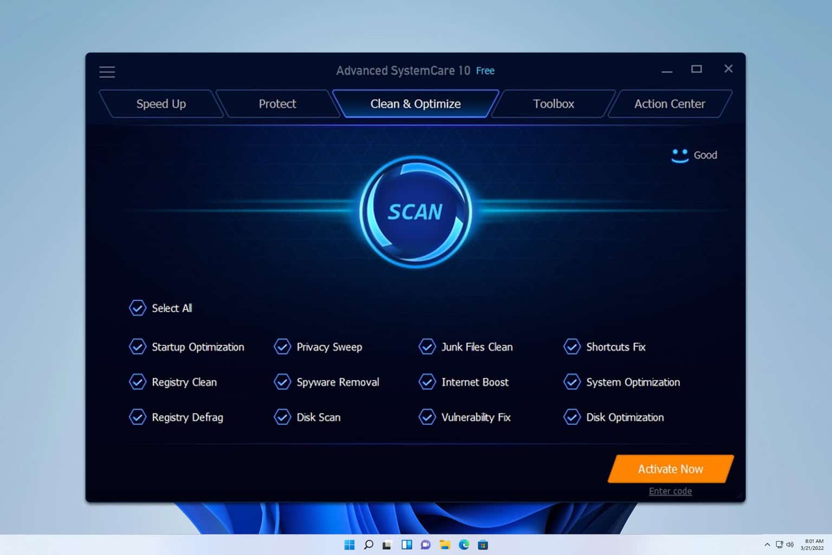Uncheck Vulnerability Fix option
Image resolution: width=832 pixels, height=555 pixels.
pyautogui.click(x=427, y=417)
